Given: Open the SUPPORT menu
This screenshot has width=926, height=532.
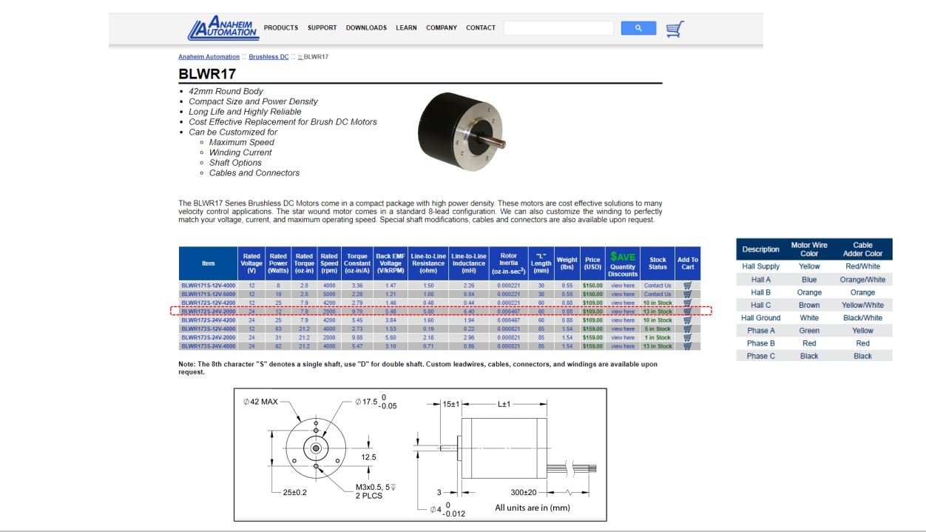Looking at the screenshot, I should (x=322, y=28).
